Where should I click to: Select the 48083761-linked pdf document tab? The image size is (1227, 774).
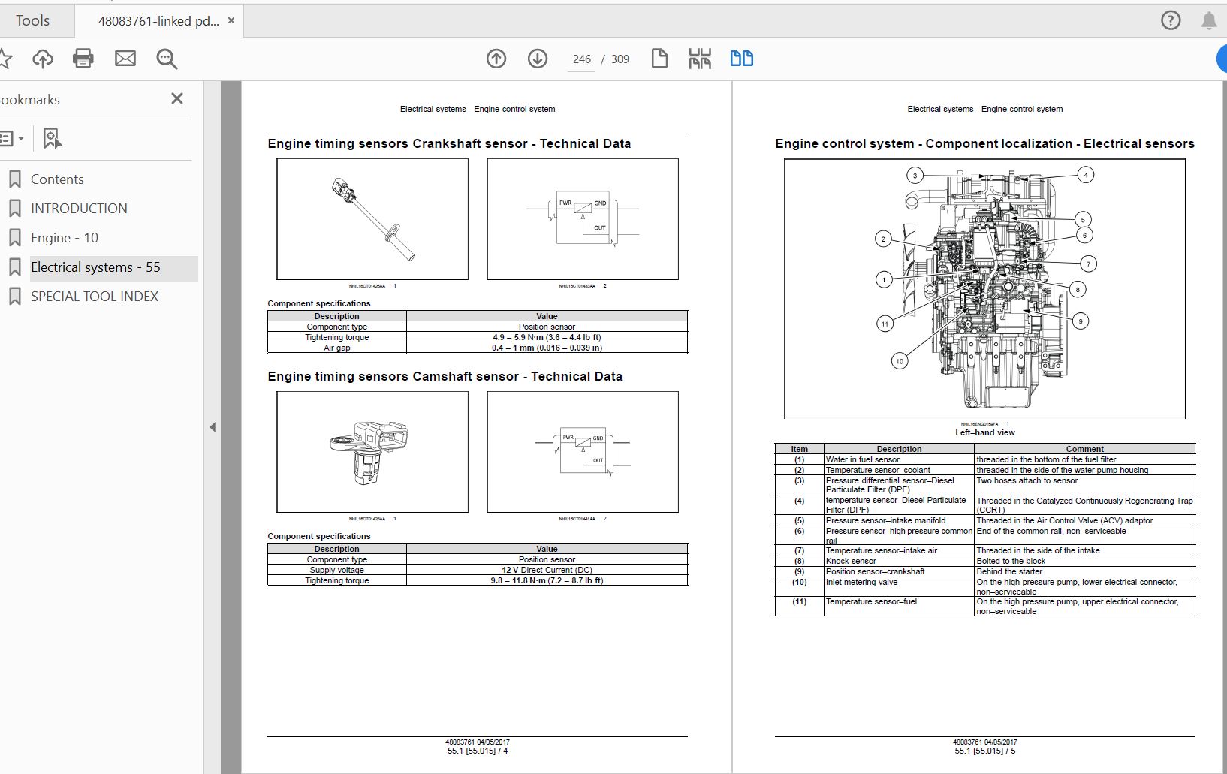pos(158,21)
